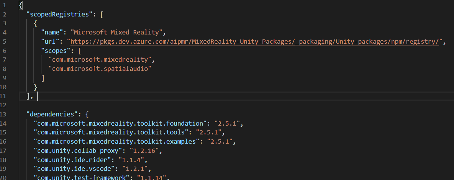Click "com.microsoft.mixedreality.toolkit.tools" package name

coord(111,133)
